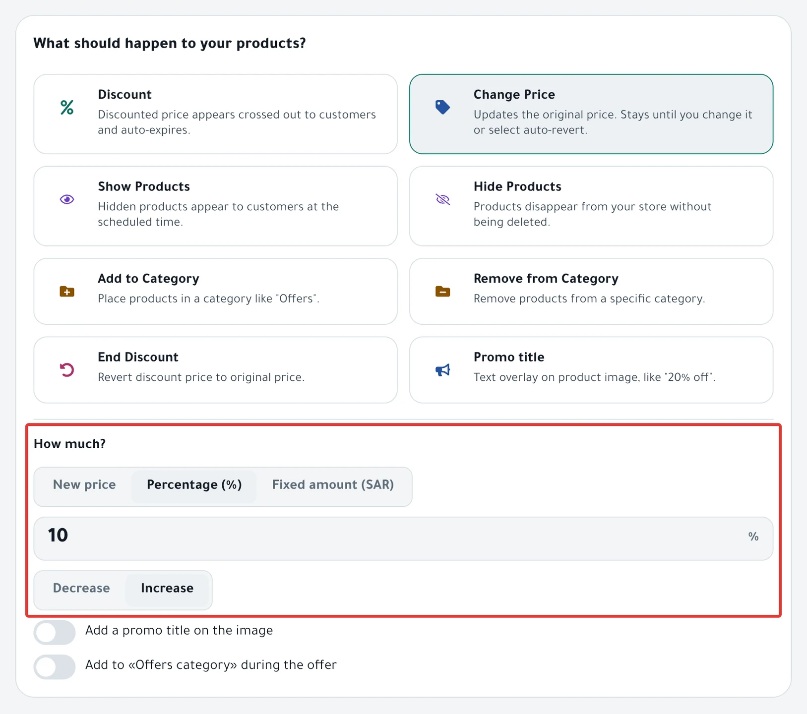Click 'Products disappear from your store' description
This screenshot has width=807, height=714.
[592, 214]
